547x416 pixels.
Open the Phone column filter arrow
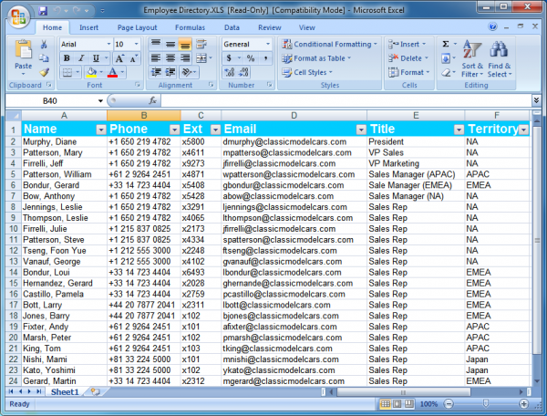point(174,130)
